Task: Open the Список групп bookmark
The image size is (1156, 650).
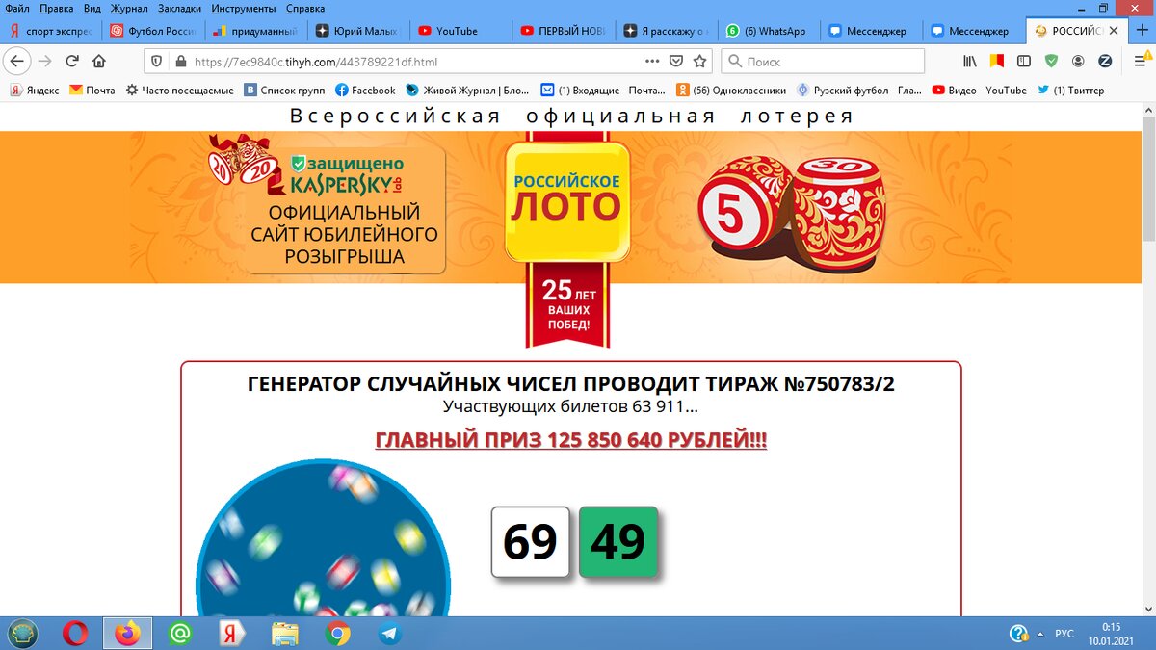Action: click(284, 91)
